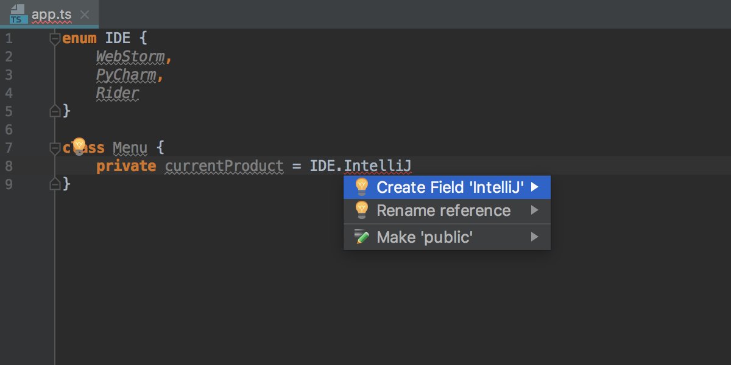
Task: Click pencil icon beside Make 'public'
Action: [362, 237]
